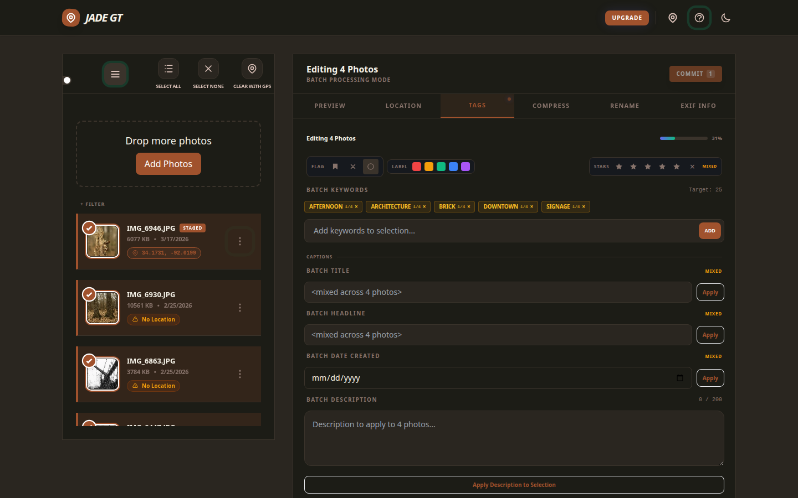Viewport: 798px width, 498px height.
Task: Open the help question mark icon
Action: [x=699, y=18]
